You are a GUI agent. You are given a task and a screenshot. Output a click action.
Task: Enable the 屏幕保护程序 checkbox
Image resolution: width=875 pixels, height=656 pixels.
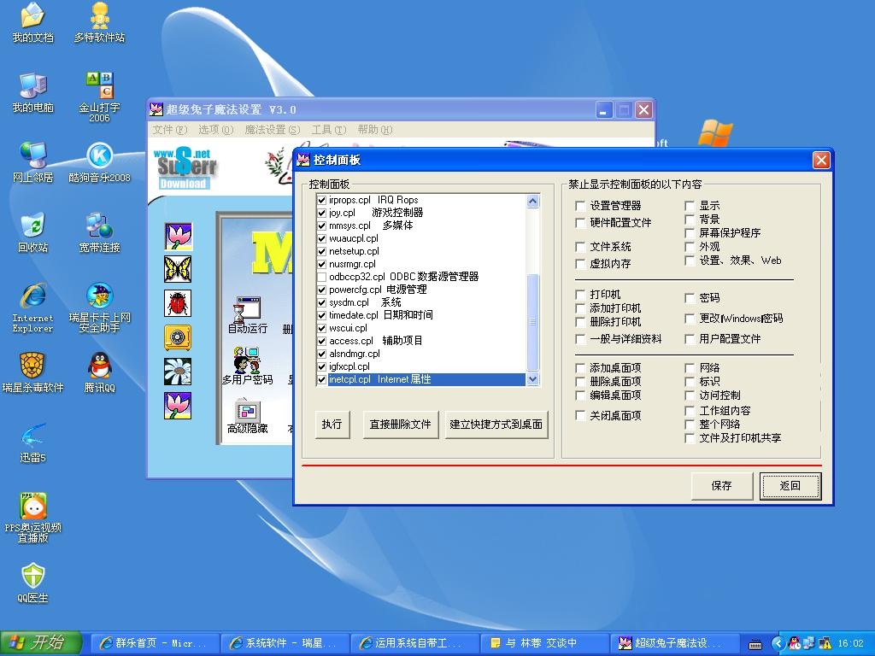690,232
